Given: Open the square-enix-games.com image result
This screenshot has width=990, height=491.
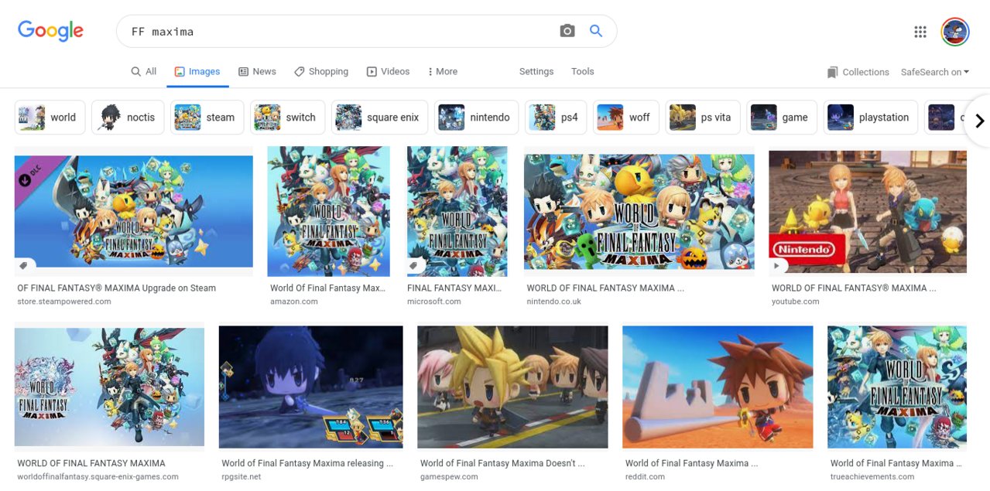Looking at the screenshot, I should pos(110,387).
